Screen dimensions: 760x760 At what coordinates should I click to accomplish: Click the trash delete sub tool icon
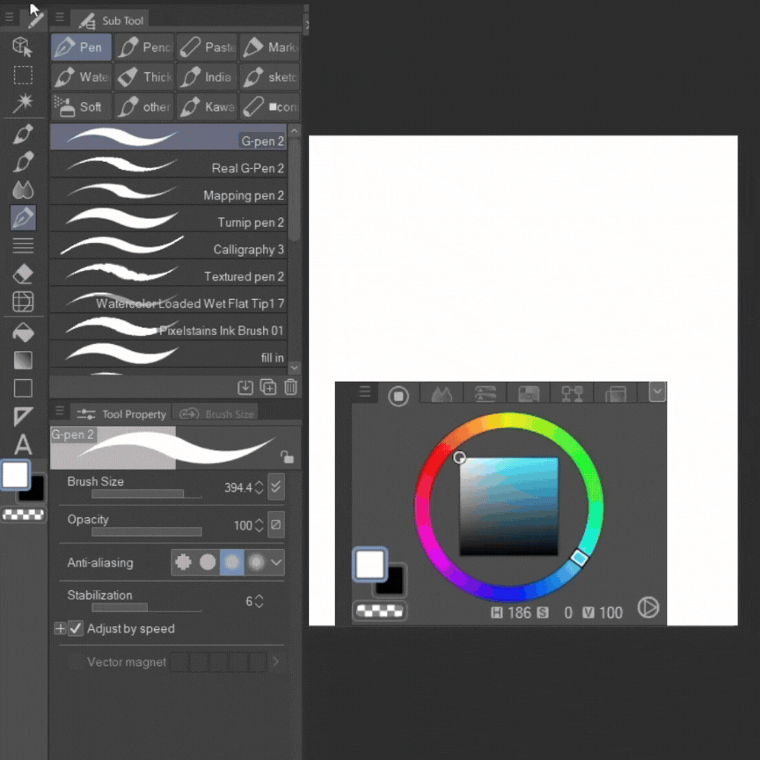point(290,387)
